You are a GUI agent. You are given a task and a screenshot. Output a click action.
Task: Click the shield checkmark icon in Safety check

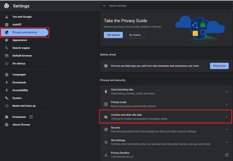coord(106,66)
